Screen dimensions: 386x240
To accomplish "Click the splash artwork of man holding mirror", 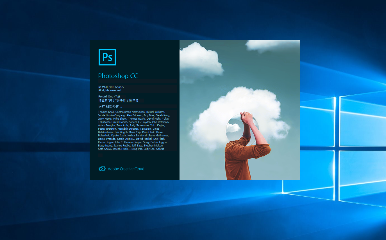I will [240, 110].
